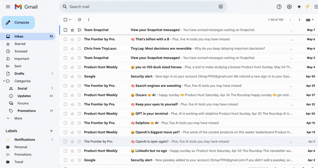Select the Team Snapchat May 7 email checkbox
318x168 pixels.
tap(65, 30)
